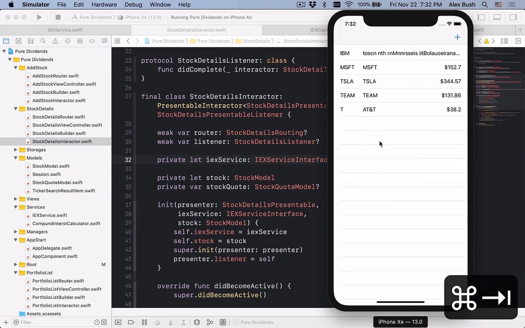Expand the Views folder
Viewport: 525px width, 328px height.
pos(15,199)
